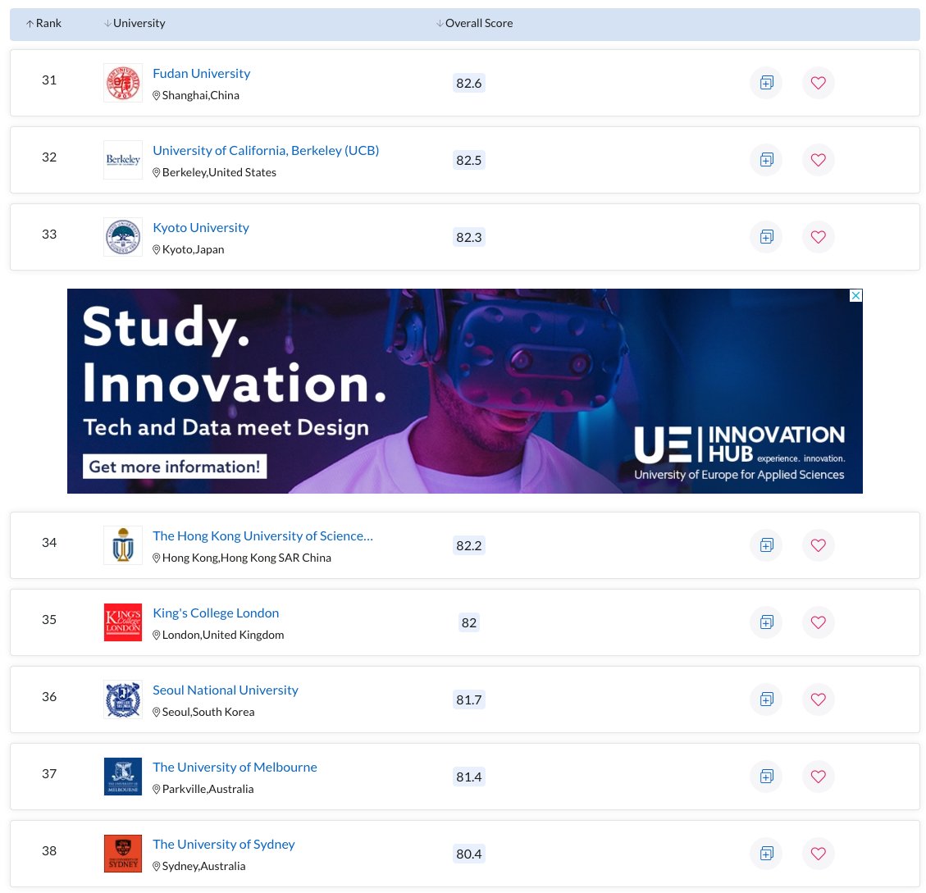926x893 pixels.
Task: Favorite University of Sydney with heart icon
Action: (x=818, y=854)
